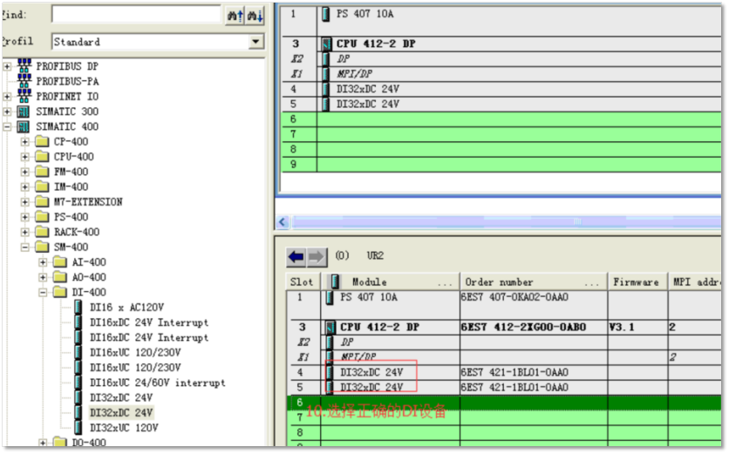This screenshot has width=729, height=454.
Task: Select highlighted slot 6 row in detail table
Action: coord(504,403)
